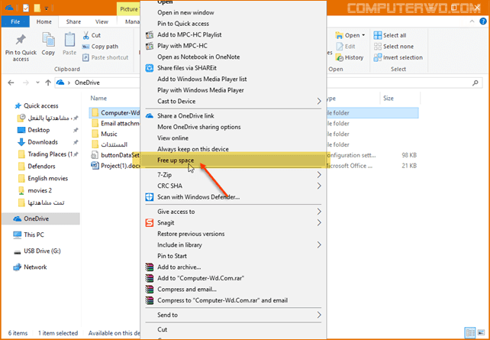Sort by the Size column header
The height and width of the screenshot is (340, 490).
pyautogui.click(x=388, y=99)
